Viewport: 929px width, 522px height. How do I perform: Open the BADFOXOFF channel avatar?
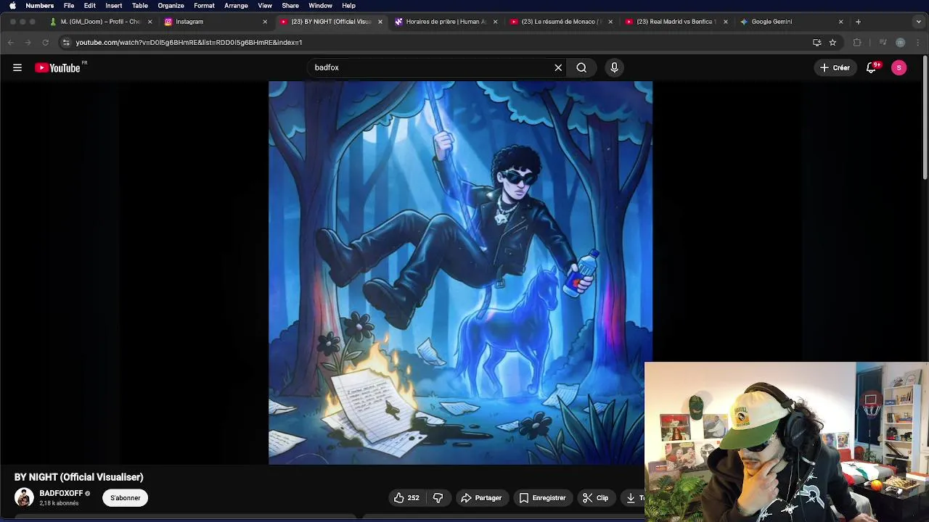tap(24, 497)
